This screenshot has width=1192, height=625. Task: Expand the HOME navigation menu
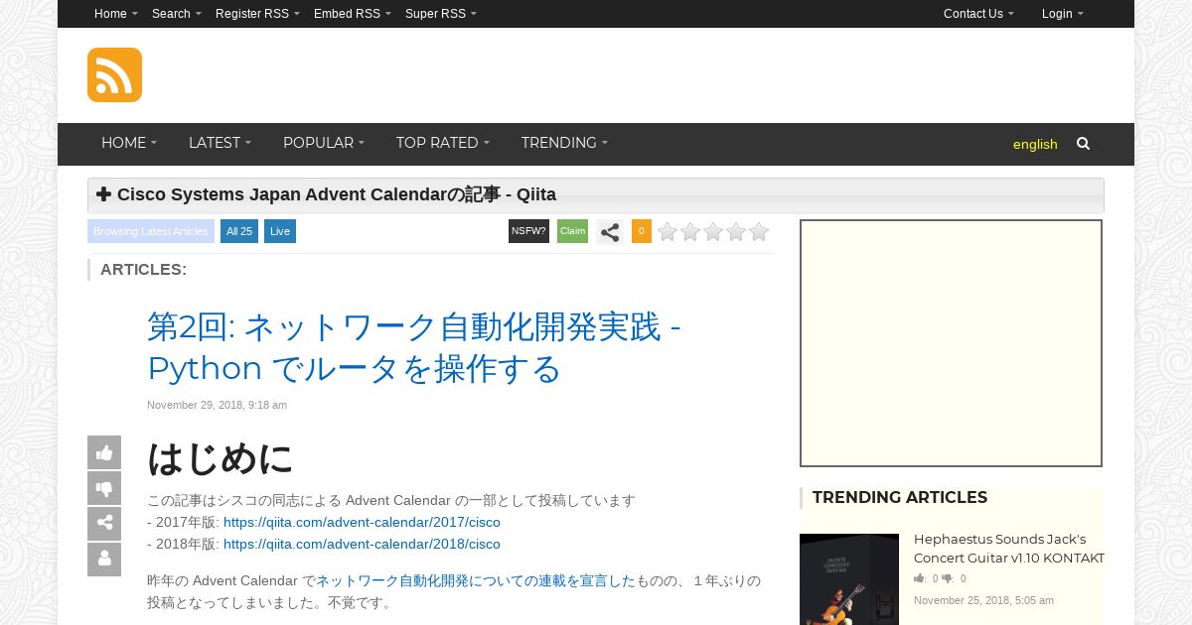129,143
